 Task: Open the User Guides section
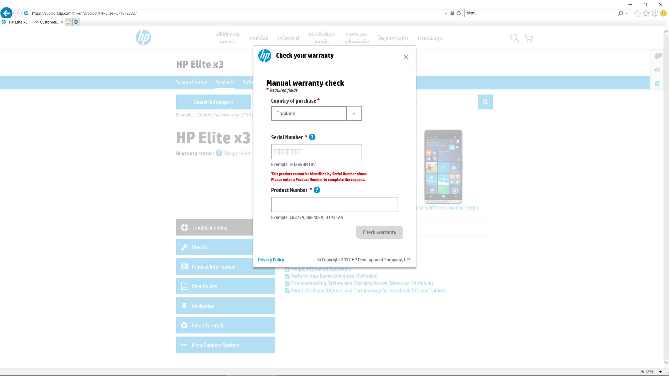pyautogui.click(x=226, y=286)
